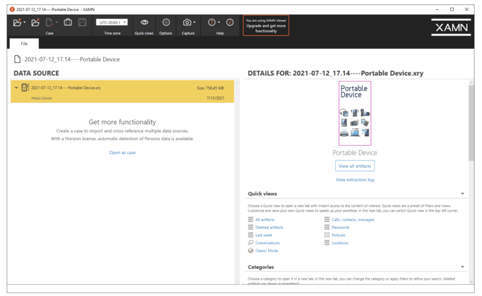Click the globe icon beside Classic Mode
Screen dimensions: 482x296
pos(250,250)
